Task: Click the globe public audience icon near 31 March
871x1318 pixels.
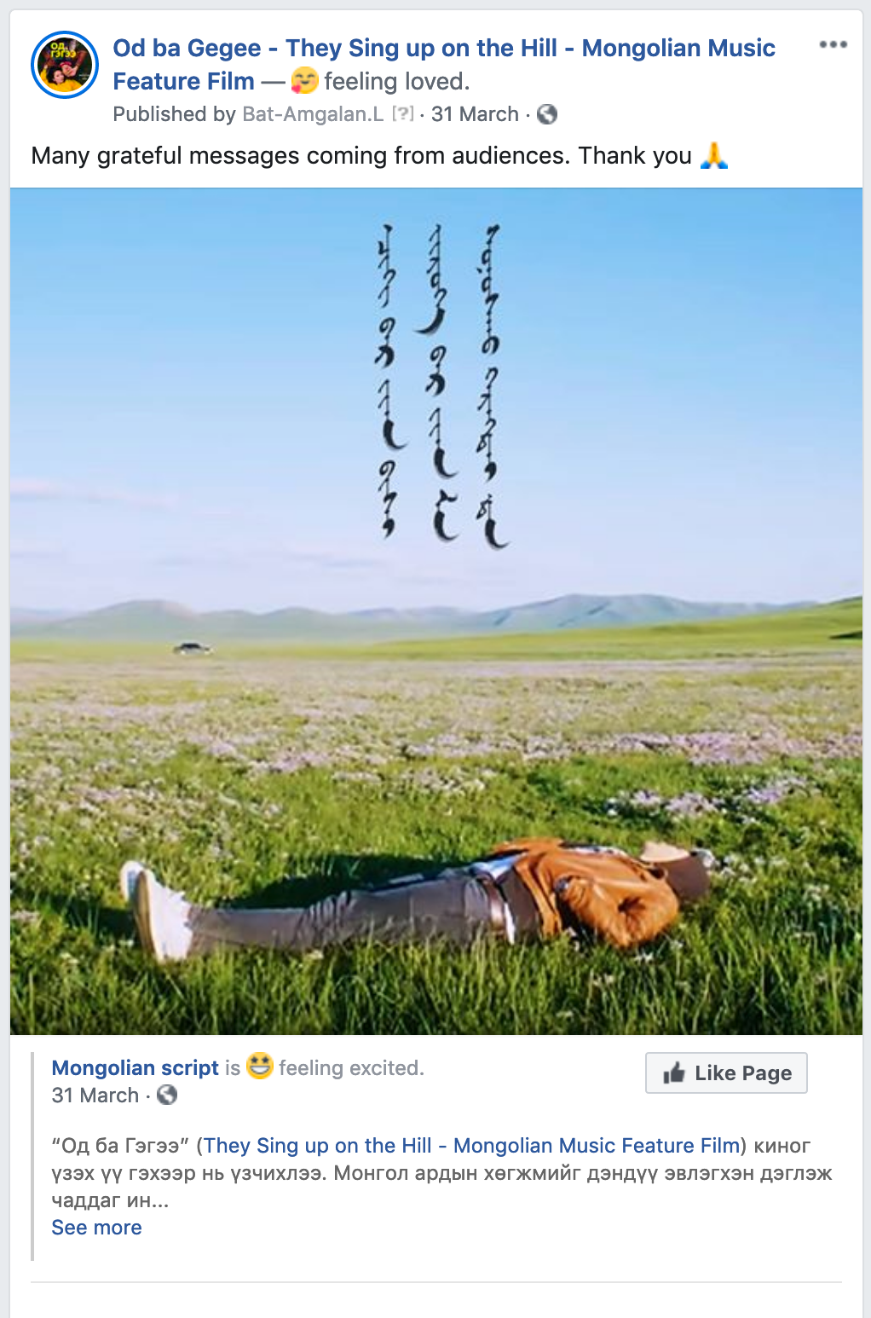Action: point(547,114)
